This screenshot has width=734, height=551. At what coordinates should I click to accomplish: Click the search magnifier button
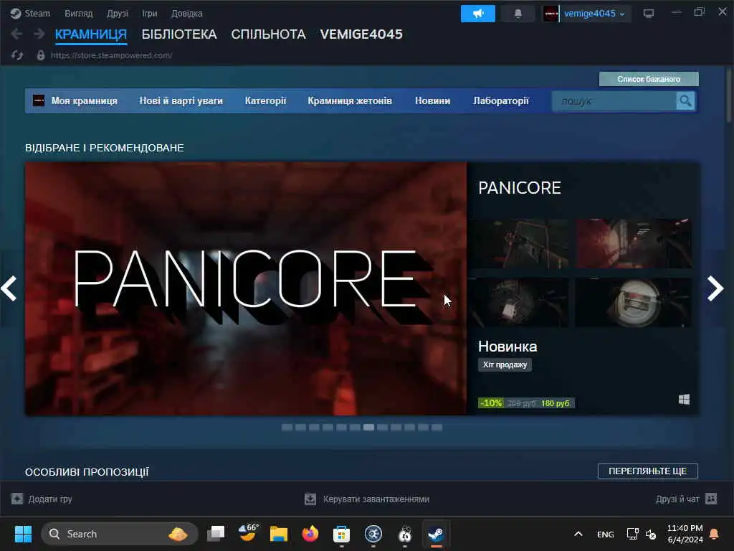(685, 100)
